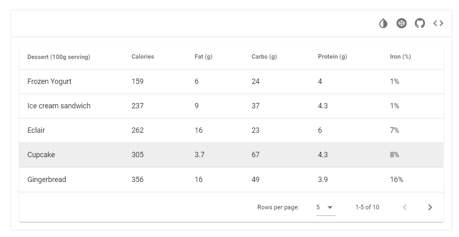This screenshot has height=237, width=459.
Task: Sort by Dessert (100g serving) column header
Action: point(59,57)
